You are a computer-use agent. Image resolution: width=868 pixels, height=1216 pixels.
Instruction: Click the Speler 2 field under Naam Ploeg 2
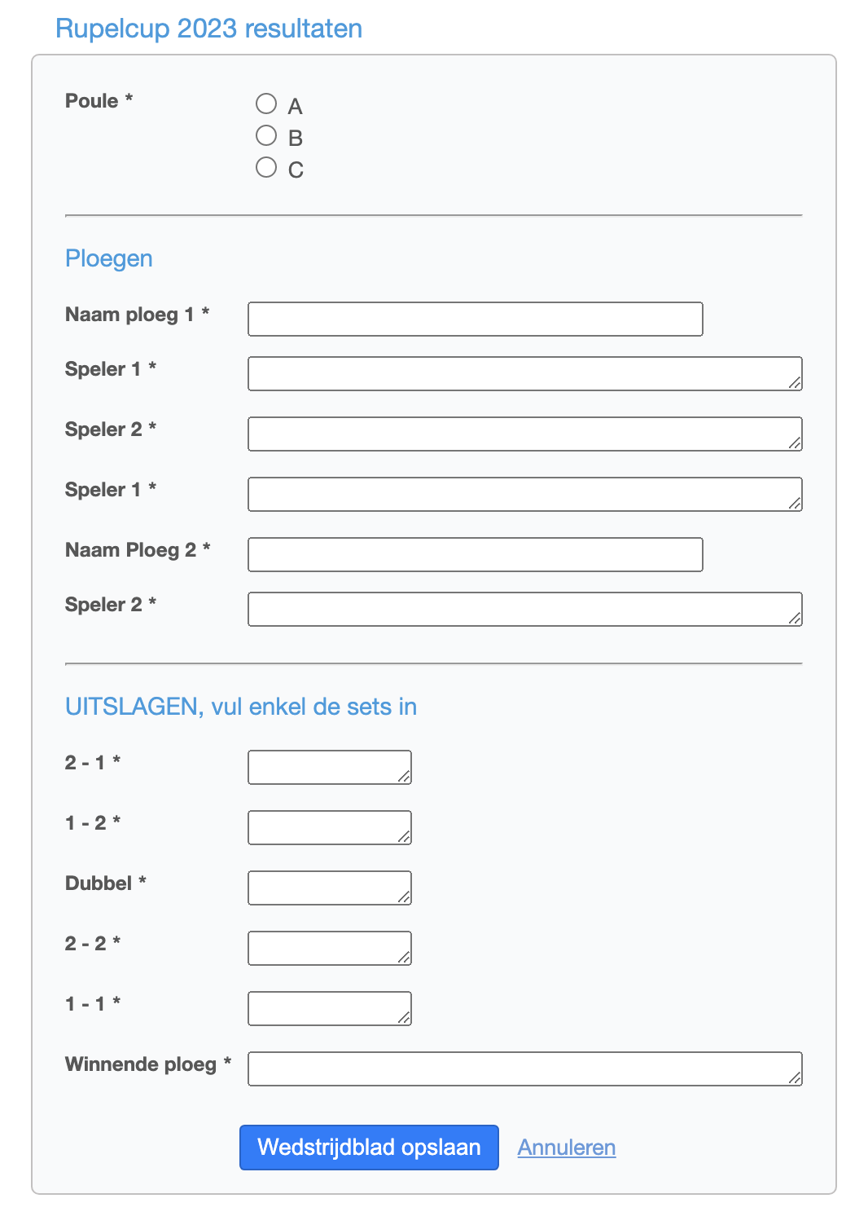pos(525,610)
